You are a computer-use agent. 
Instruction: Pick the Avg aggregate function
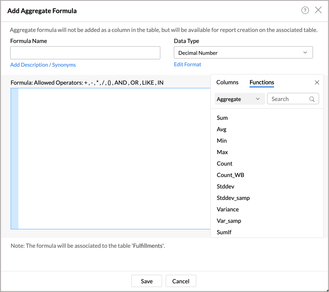coord(221,129)
